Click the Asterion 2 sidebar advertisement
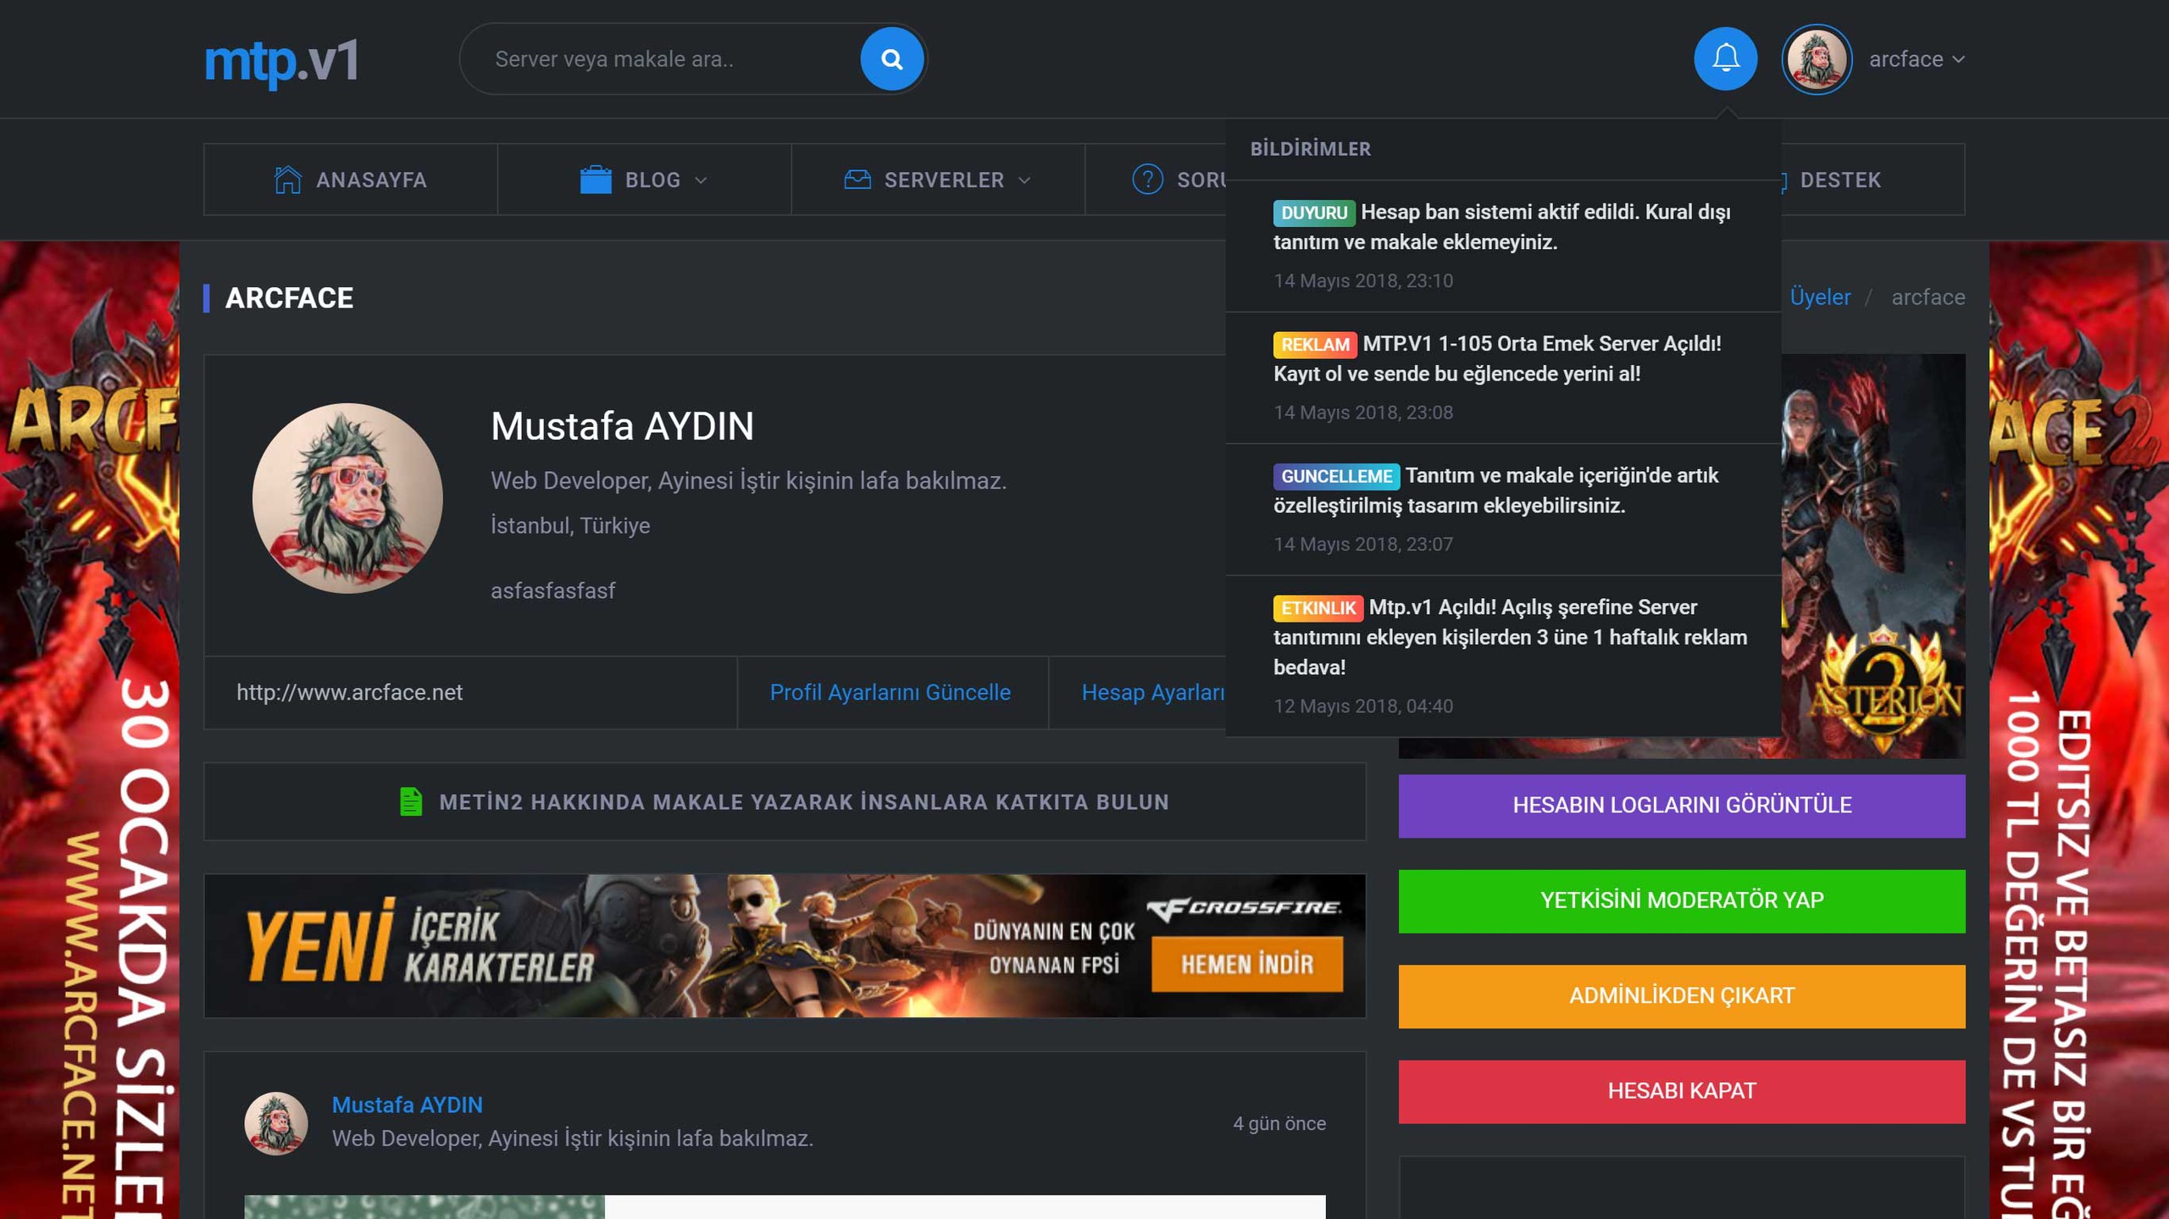This screenshot has width=2169, height=1219. [x=1873, y=556]
